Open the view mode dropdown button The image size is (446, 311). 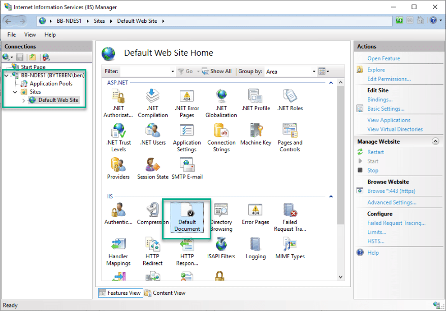pyautogui.click(x=324, y=72)
